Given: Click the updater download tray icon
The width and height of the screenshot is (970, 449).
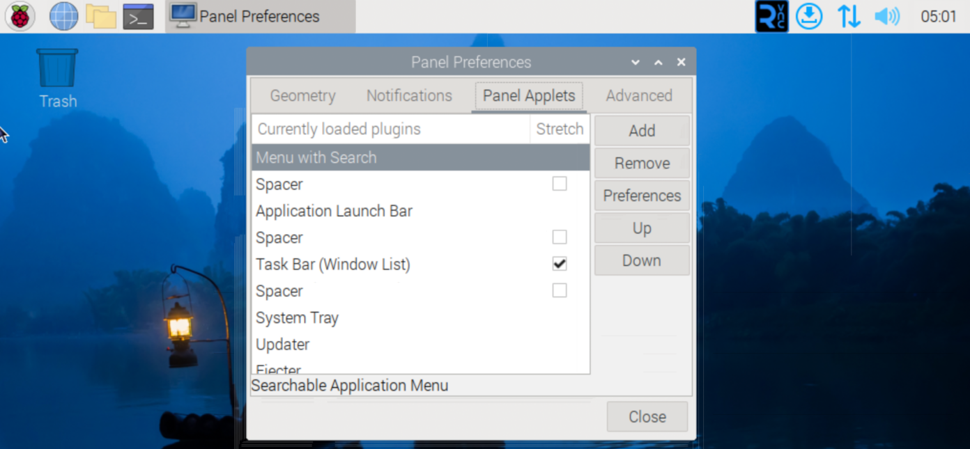Looking at the screenshot, I should pyautogui.click(x=810, y=16).
